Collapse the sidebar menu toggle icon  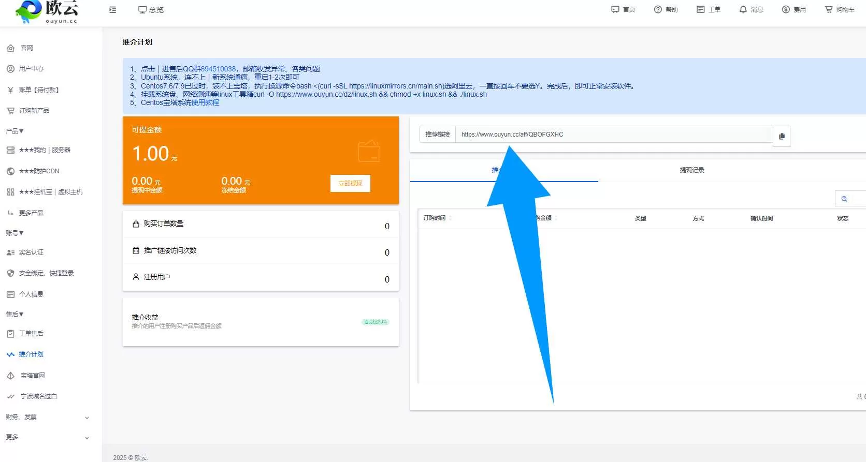(x=112, y=10)
